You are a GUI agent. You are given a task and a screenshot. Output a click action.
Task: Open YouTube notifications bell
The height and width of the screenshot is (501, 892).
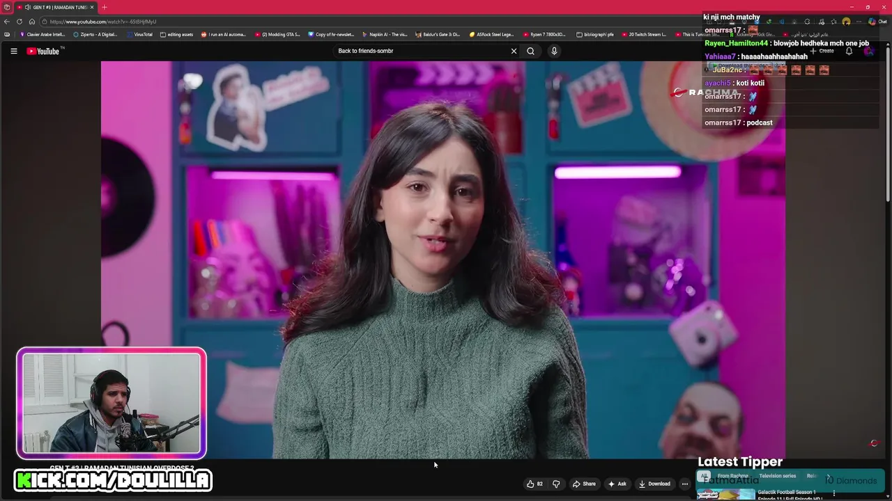click(849, 51)
